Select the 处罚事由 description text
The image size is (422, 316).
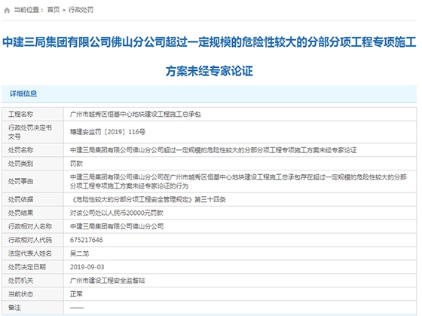(238, 181)
